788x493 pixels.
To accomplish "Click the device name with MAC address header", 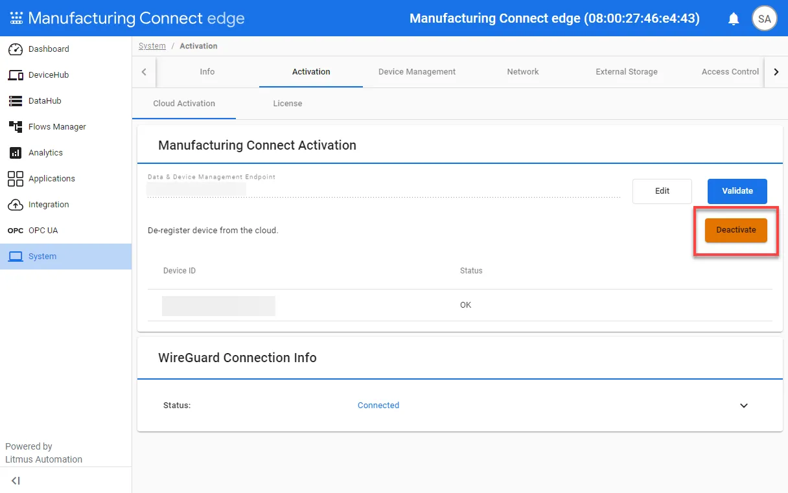I will pos(555,19).
